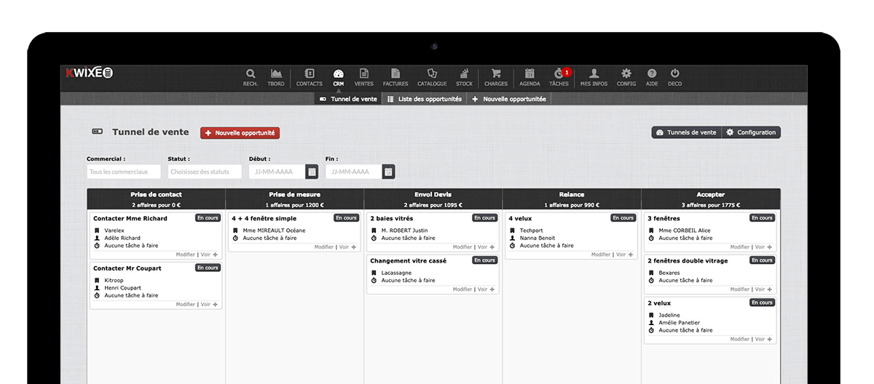Click the red Nouvelle opportunité button
Image resolution: width=874 pixels, height=384 pixels.
click(x=240, y=133)
